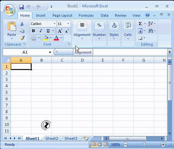Apply the yellow fill color

tap(46, 38)
